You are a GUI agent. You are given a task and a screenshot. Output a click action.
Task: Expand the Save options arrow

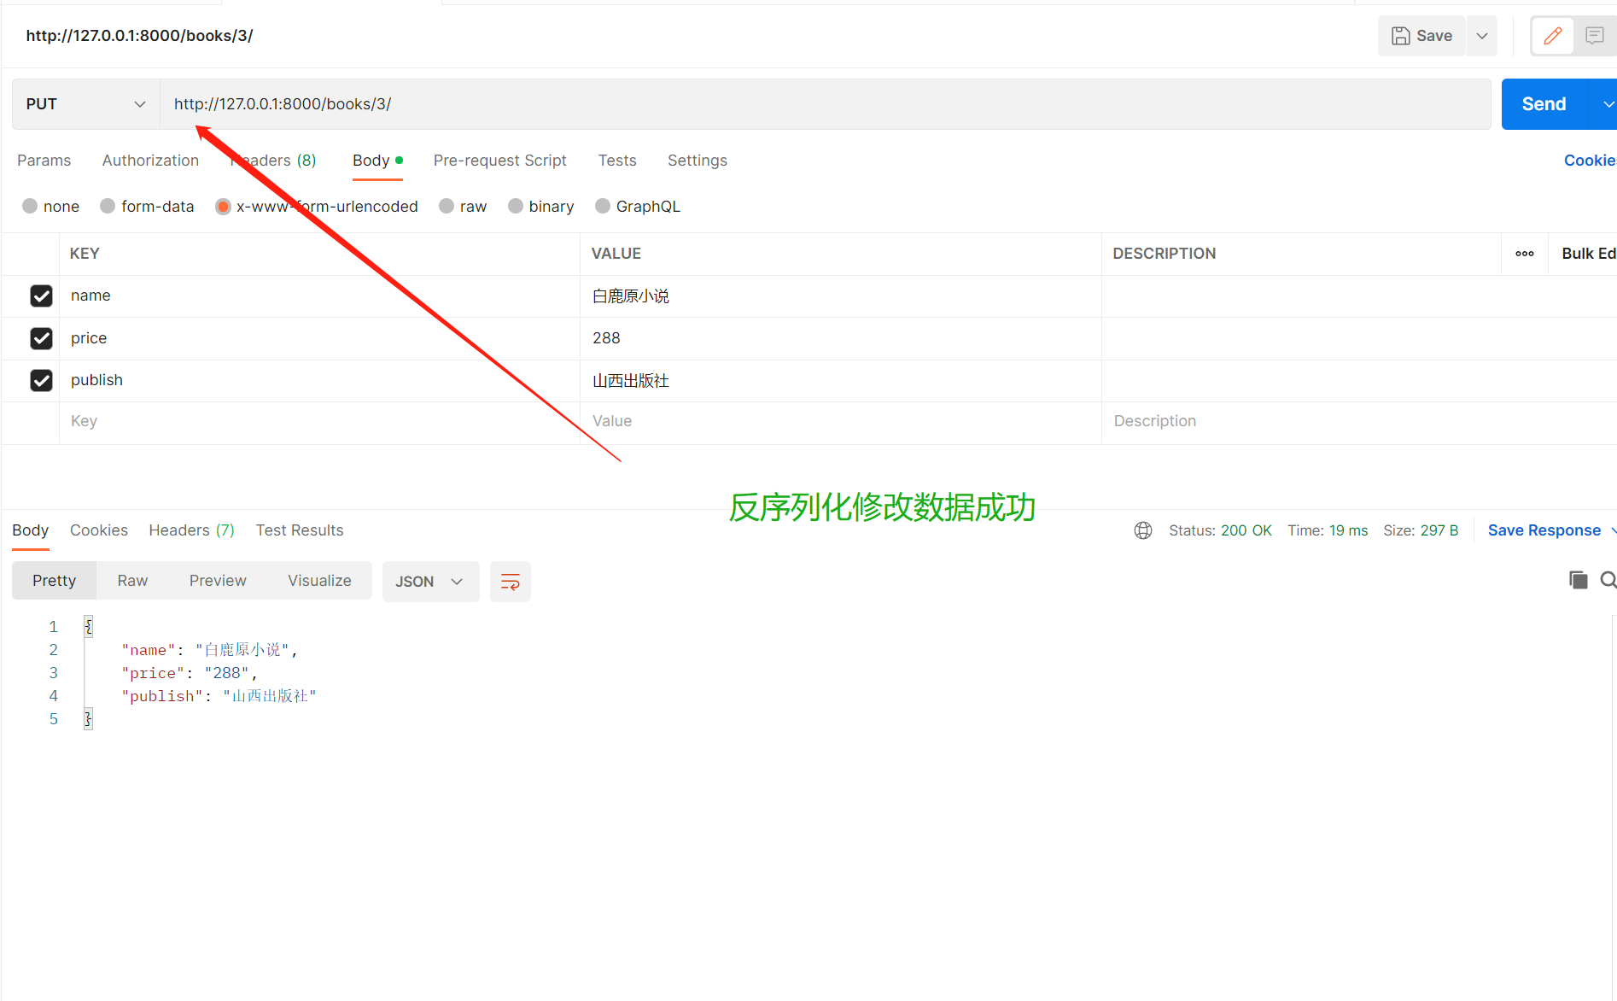click(x=1482, y=36)
